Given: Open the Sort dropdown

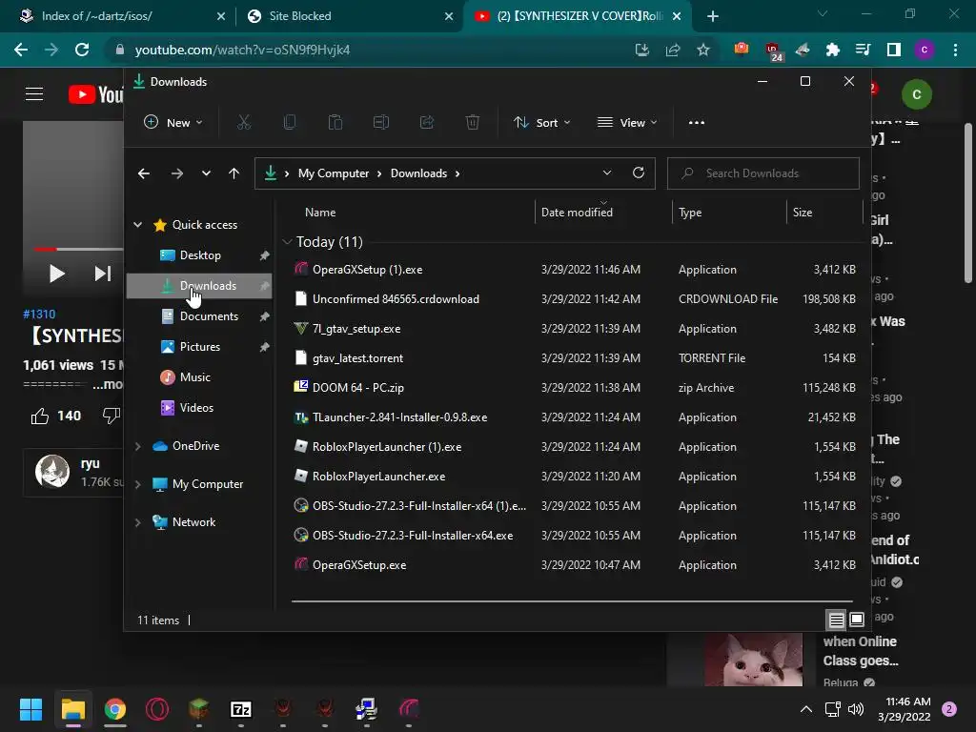Looking at the screenshot, I should [542, 123].
